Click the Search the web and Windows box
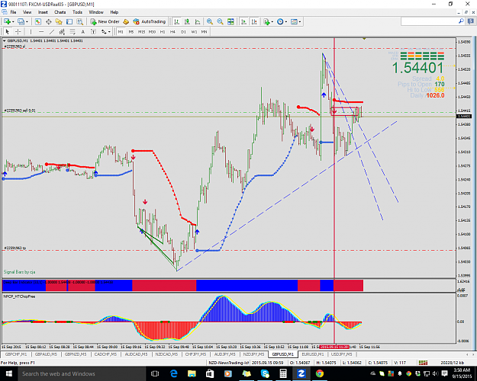The image size is (477, 381). click(81, 373)
